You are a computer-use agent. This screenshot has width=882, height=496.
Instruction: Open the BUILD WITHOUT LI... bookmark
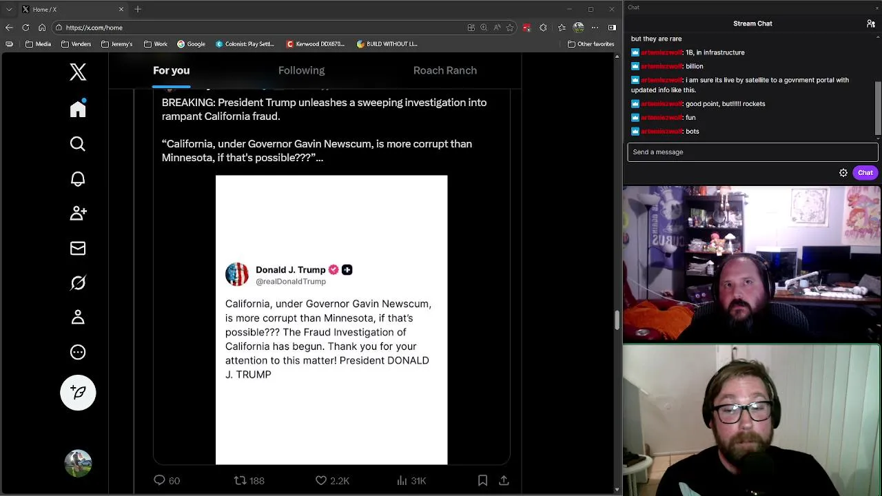point(387,44)
